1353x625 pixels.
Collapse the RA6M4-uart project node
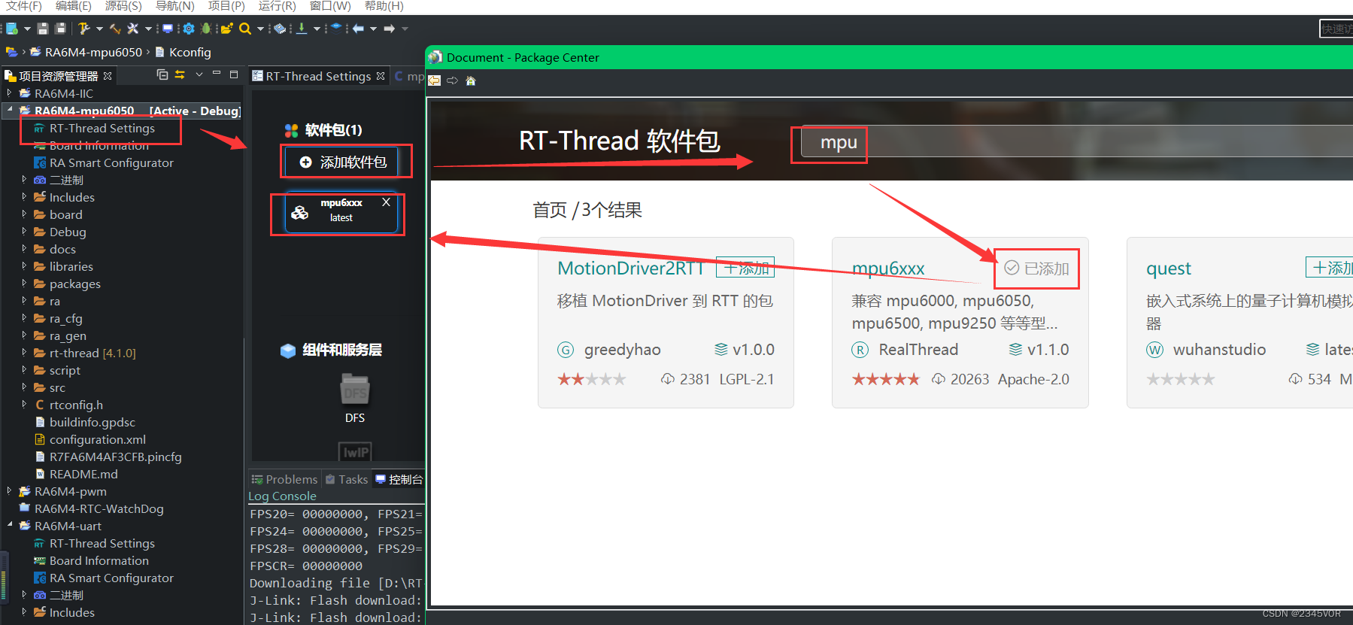10,525
